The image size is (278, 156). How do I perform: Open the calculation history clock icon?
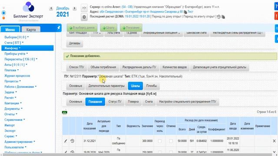pos(219,16)
